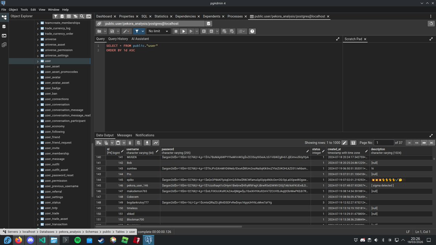
Task: Open the AI Assistant tab
Action: (x=140, y=39)
